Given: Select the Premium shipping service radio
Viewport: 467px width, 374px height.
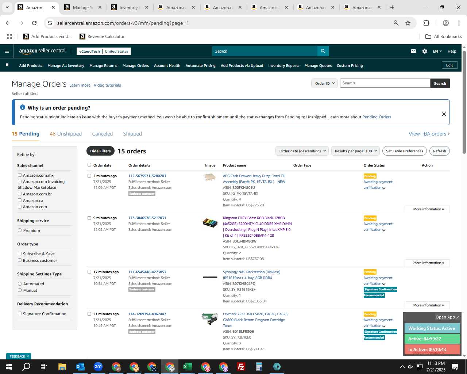Looking at the screenshot, I should coord(20,230).
